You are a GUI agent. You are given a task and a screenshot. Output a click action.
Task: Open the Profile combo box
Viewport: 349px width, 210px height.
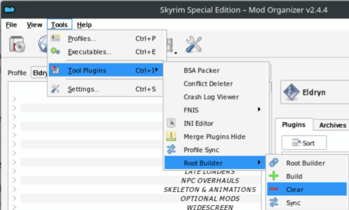pos(40,73)
